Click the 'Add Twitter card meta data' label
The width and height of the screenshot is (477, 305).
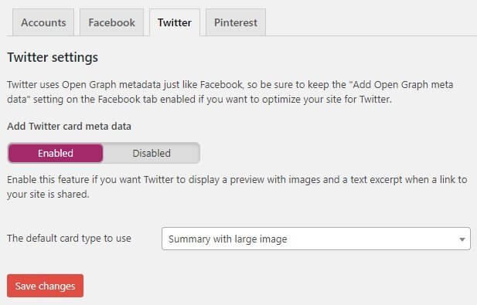coord(69,126)
